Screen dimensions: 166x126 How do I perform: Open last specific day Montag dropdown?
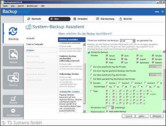[156, 75]
